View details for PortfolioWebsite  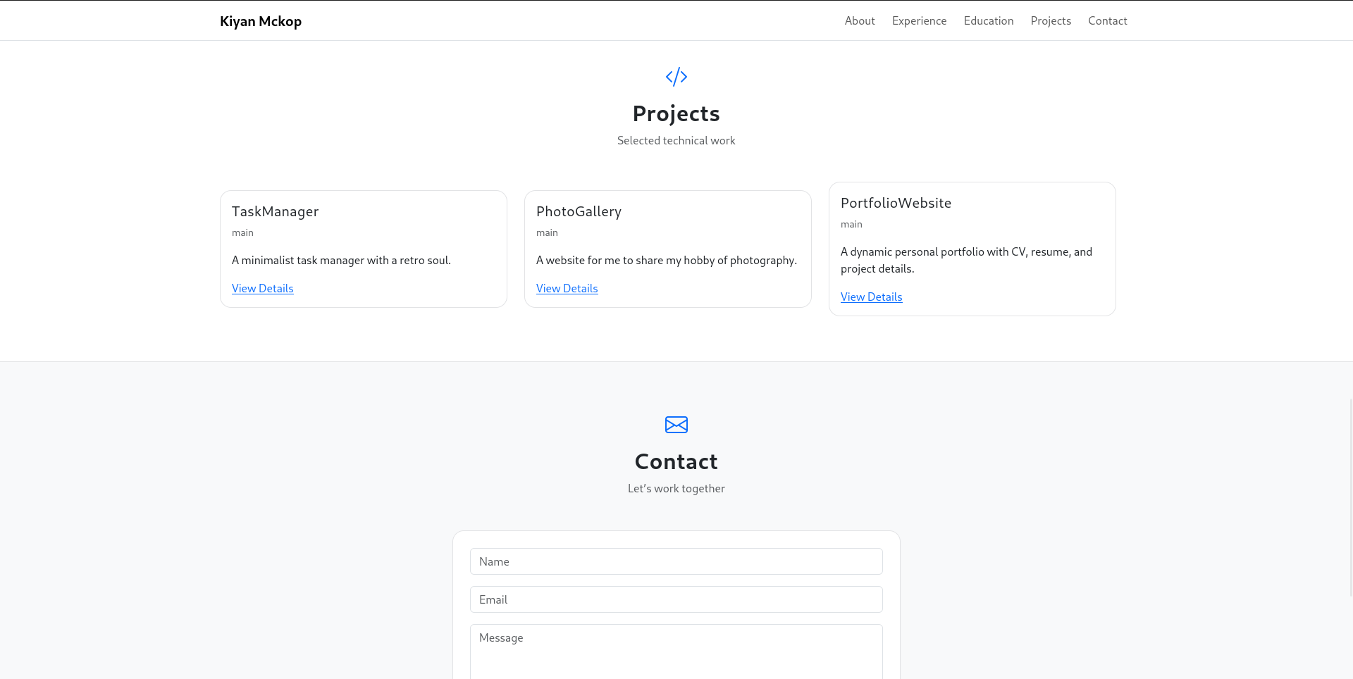(871, 297)
